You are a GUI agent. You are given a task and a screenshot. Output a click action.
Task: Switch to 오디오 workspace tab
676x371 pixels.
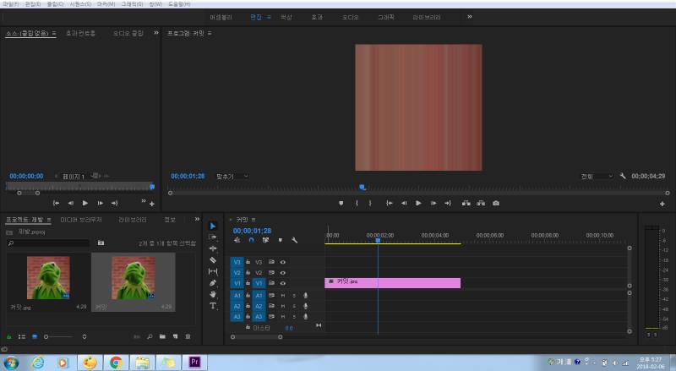[350, 17]
